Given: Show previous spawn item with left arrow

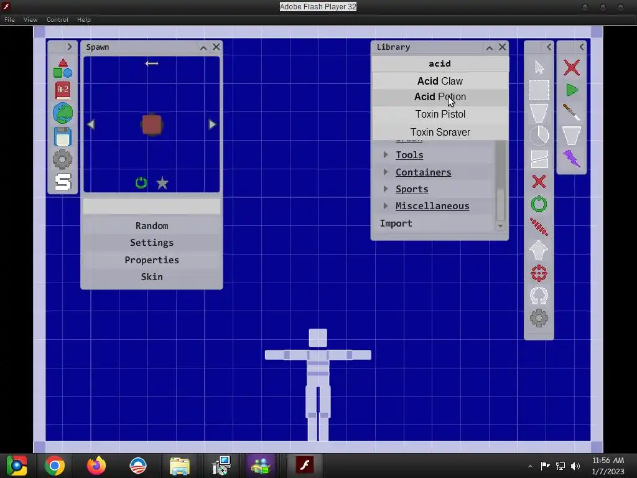Looking at the screenshot, I should pyautogui.click(x=91, y=124).
